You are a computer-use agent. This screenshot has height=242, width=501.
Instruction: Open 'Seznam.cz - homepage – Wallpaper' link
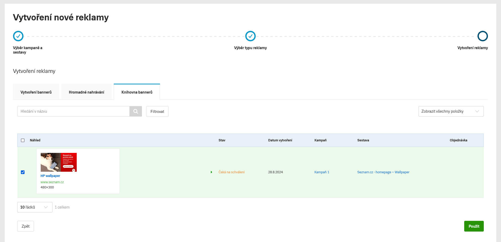[x=383, y=172]
